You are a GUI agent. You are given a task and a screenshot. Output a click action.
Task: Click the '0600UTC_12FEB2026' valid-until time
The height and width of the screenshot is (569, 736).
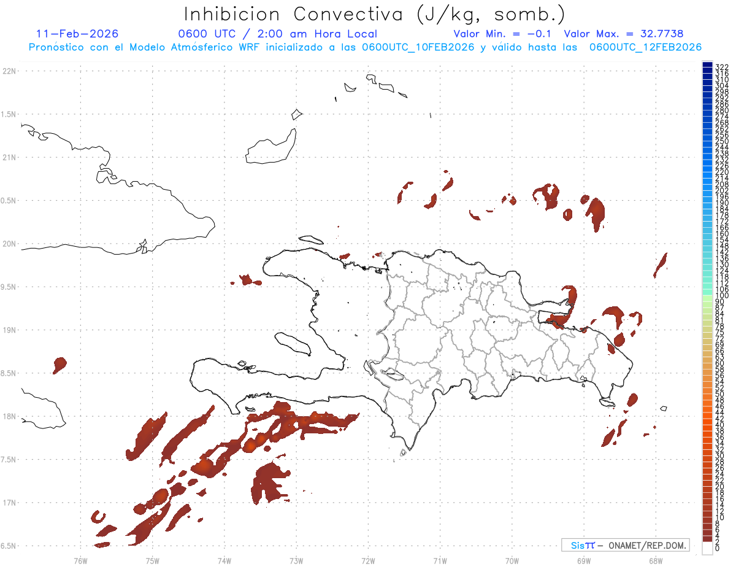pyautogui.click(x=646, y=47)
